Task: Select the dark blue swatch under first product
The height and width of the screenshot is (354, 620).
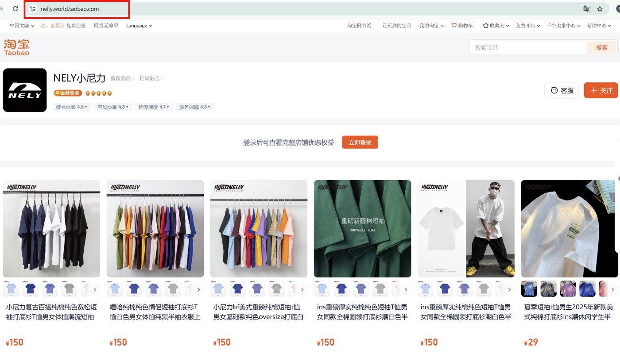Action: (x=31, y=289)
